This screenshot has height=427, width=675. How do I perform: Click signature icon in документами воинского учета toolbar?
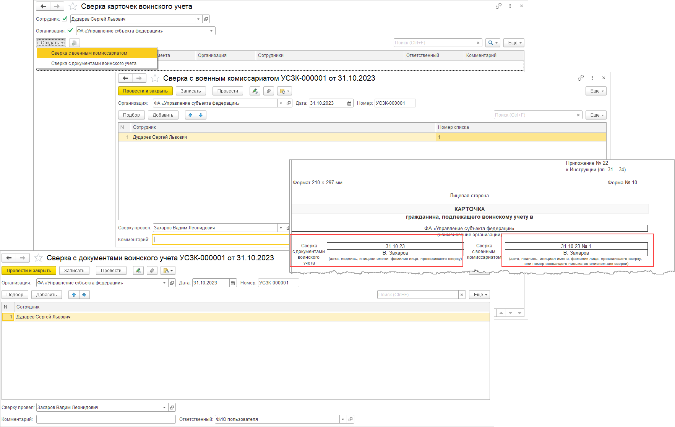[138, 271]
